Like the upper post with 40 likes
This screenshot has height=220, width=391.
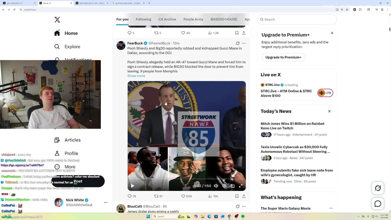pos(185,33)
